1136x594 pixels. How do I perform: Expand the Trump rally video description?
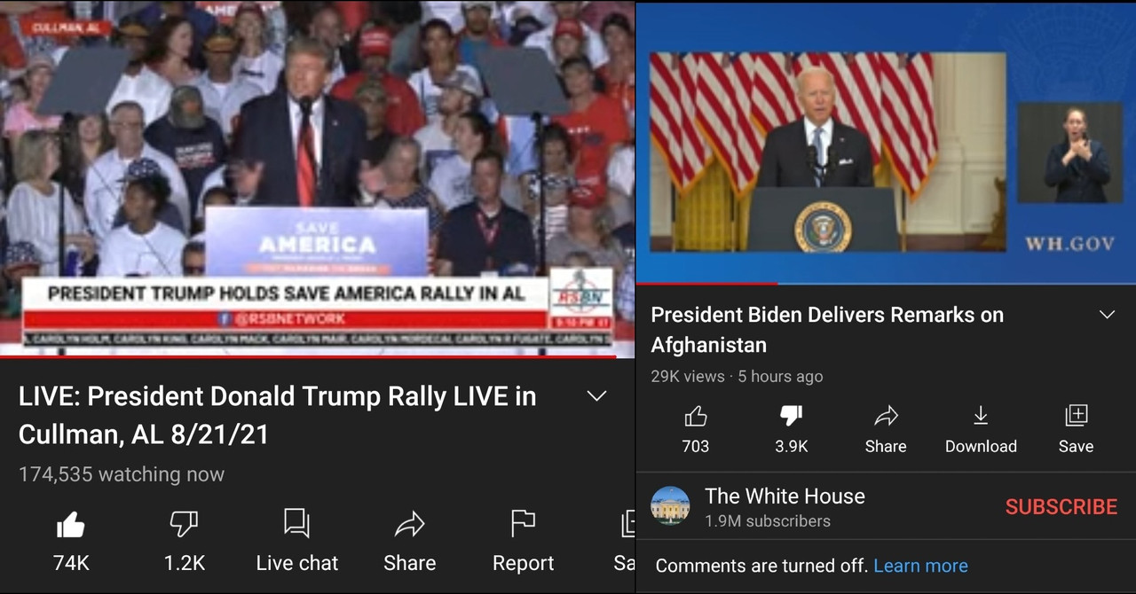coord(597,396)
